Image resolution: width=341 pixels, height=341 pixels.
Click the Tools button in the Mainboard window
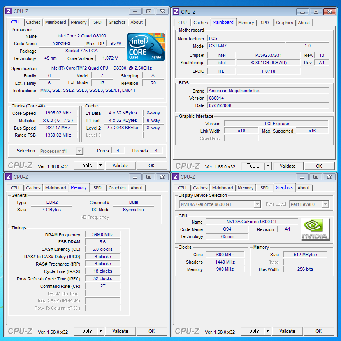(253, 166)
